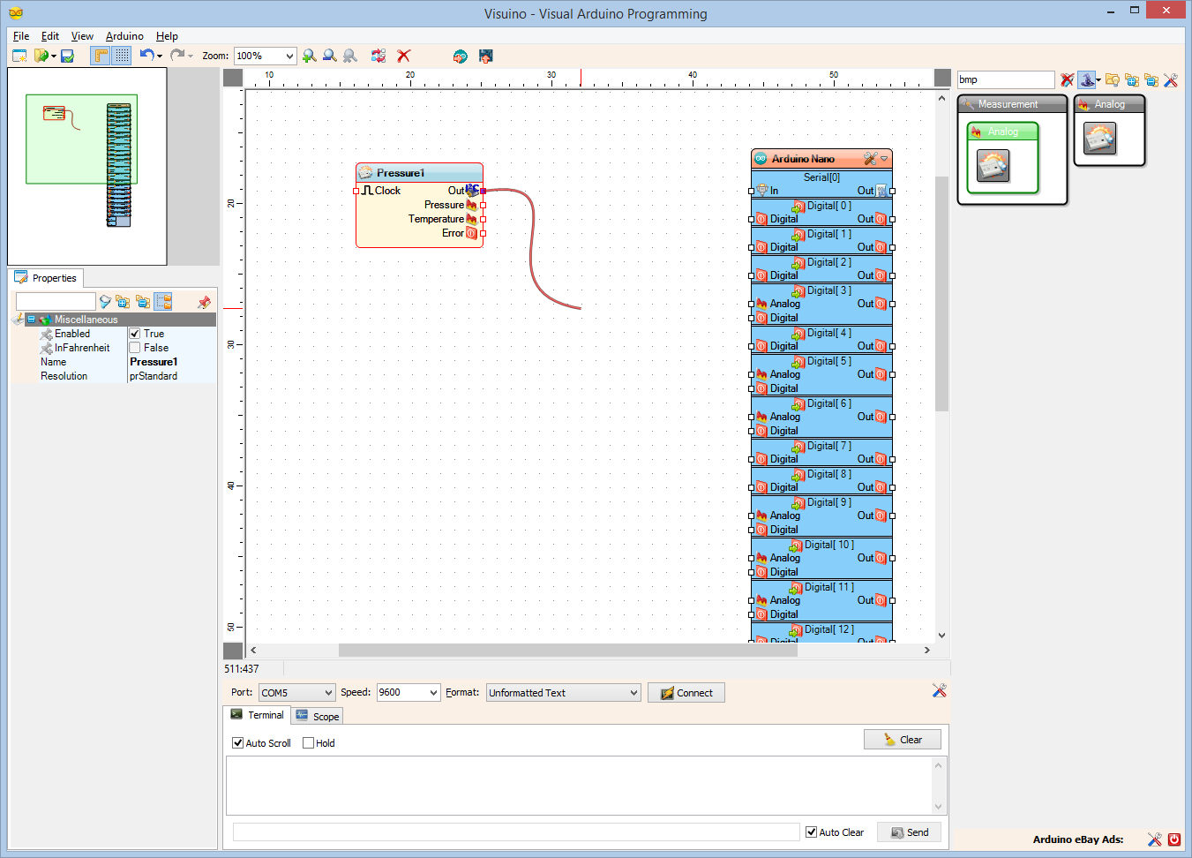Screen dimensions: 1192x858
Task: Click the properties filter funnel icon
Action: 105,302
